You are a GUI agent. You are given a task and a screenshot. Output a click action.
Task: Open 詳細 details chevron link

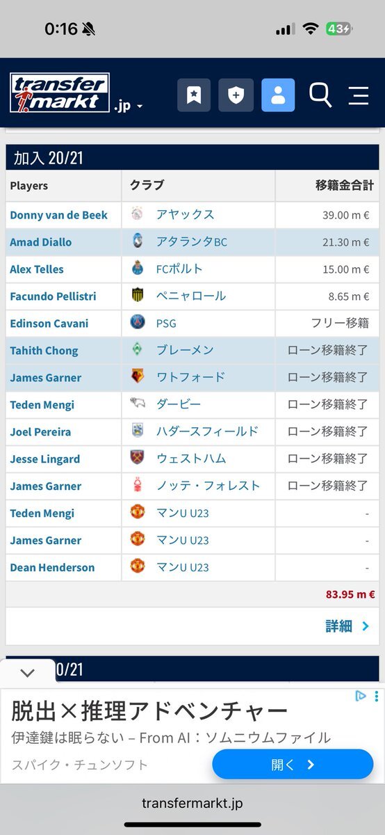(347, 626)
